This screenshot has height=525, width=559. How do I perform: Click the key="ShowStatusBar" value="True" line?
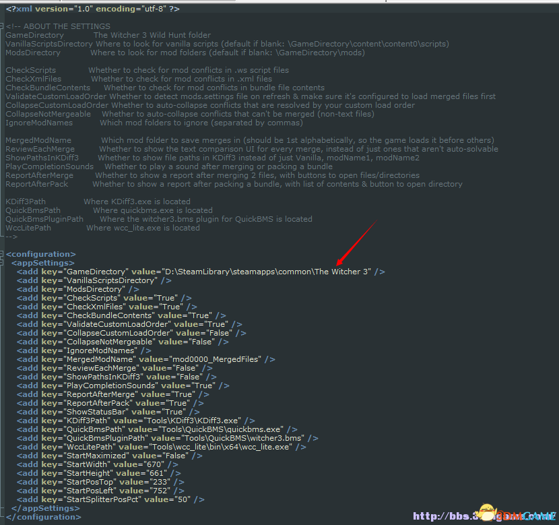coord(108,412)
